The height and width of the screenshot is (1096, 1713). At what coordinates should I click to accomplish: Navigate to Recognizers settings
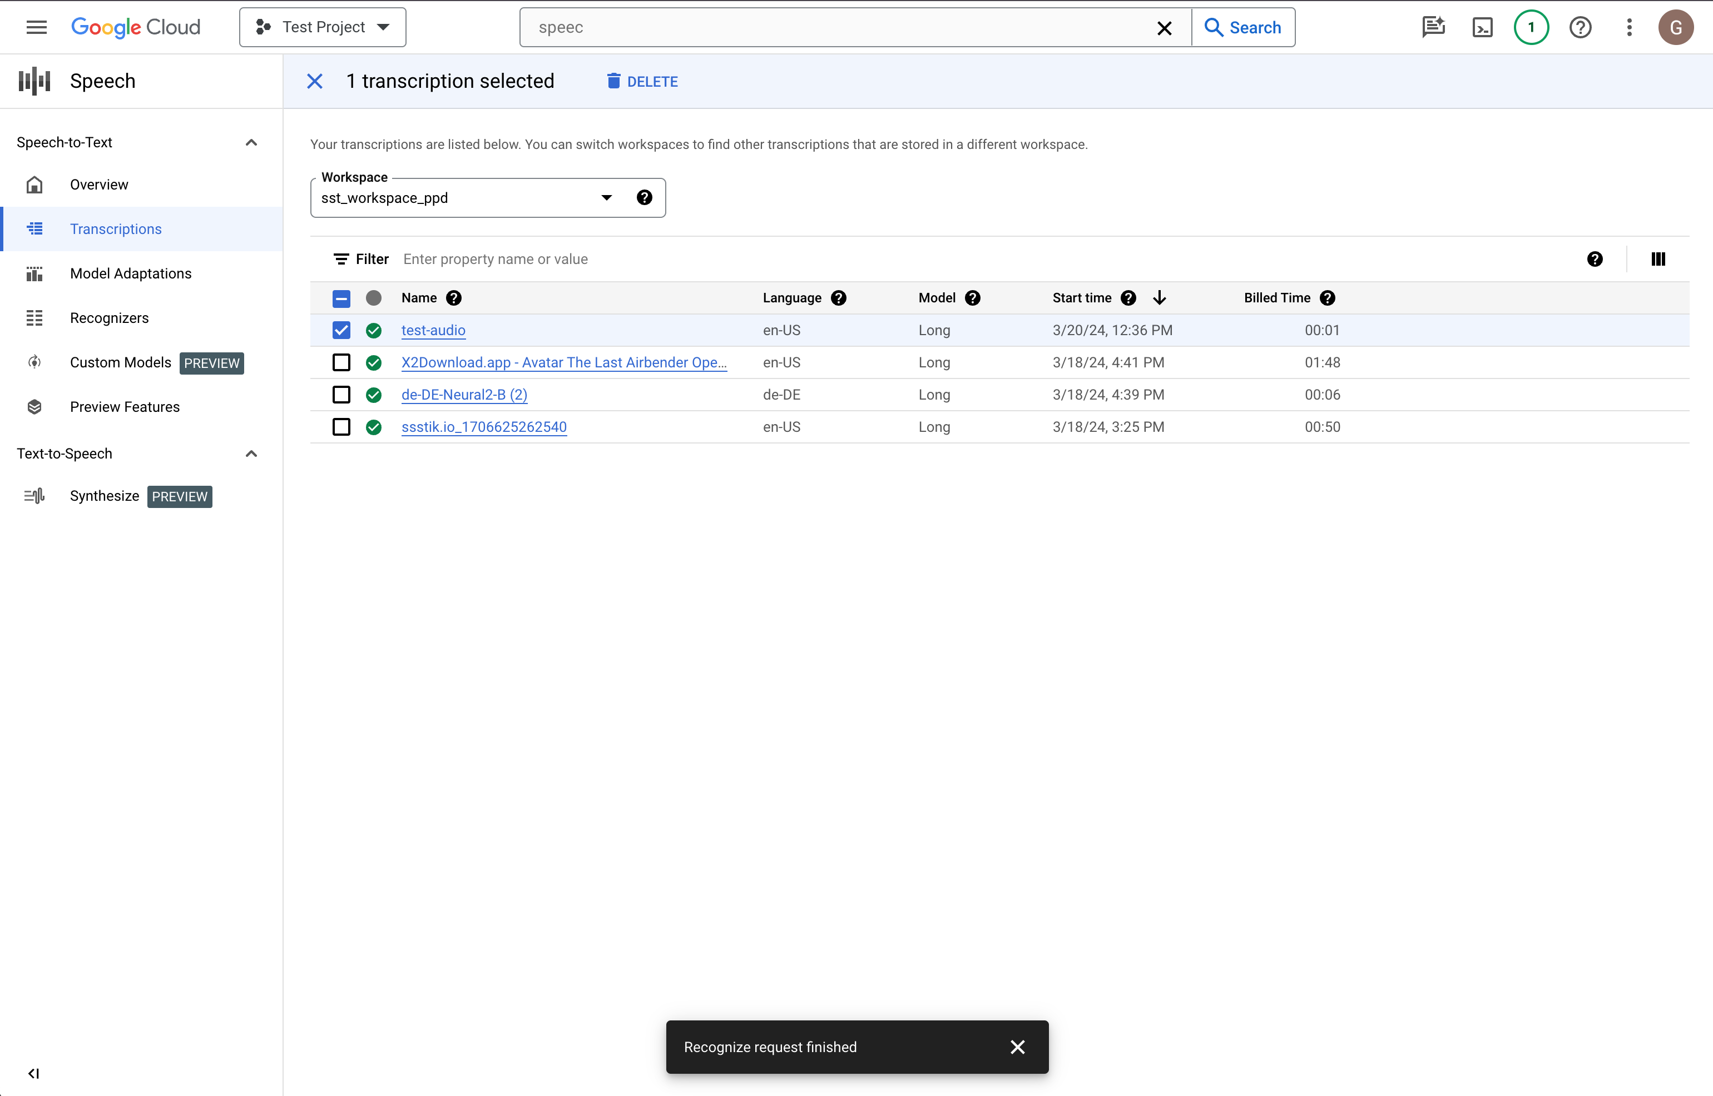click(x=110, y=317)
